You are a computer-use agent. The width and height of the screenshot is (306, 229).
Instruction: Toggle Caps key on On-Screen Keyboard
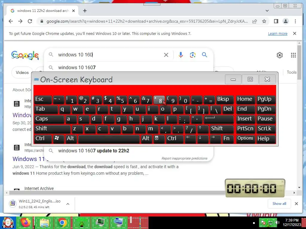pyautogui.click(x=49, y=119)
